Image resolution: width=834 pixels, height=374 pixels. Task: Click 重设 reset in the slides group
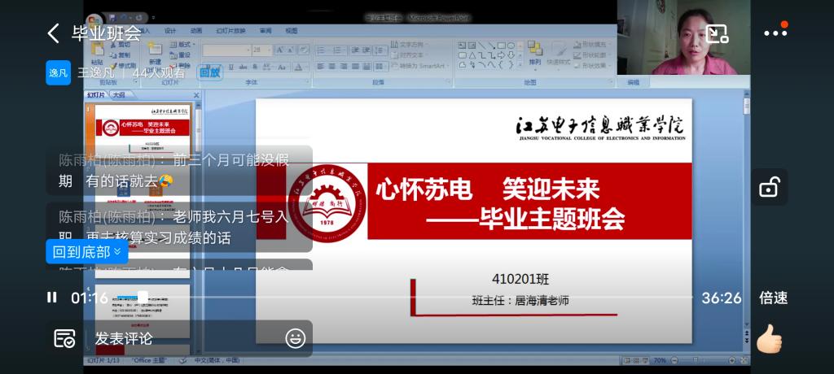coord(181,55)
